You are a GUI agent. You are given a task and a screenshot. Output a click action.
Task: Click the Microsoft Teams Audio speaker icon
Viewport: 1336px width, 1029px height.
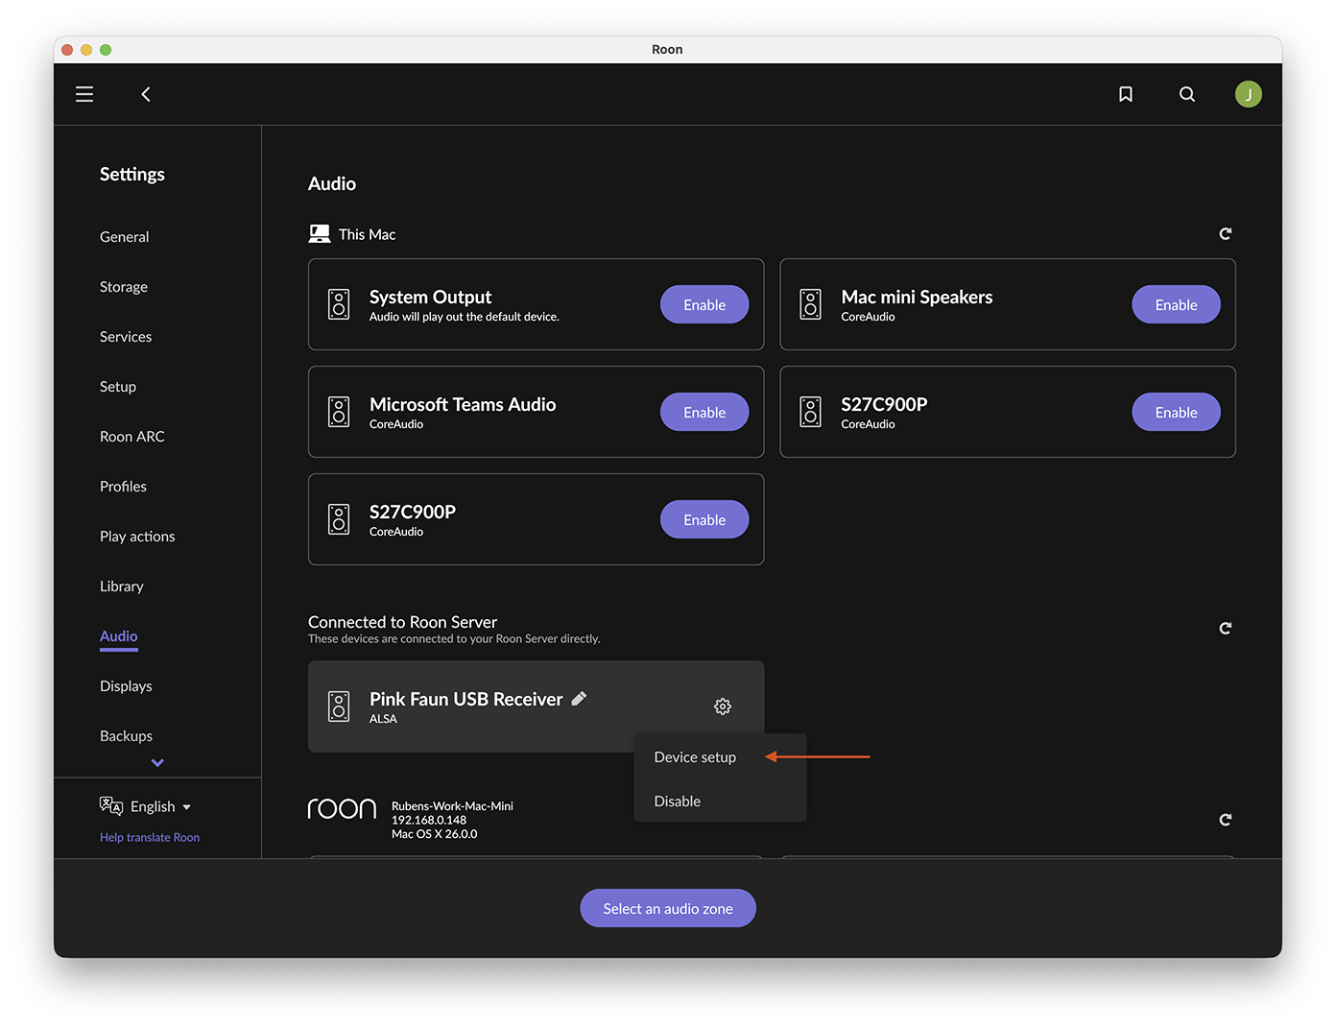[339, 412]
